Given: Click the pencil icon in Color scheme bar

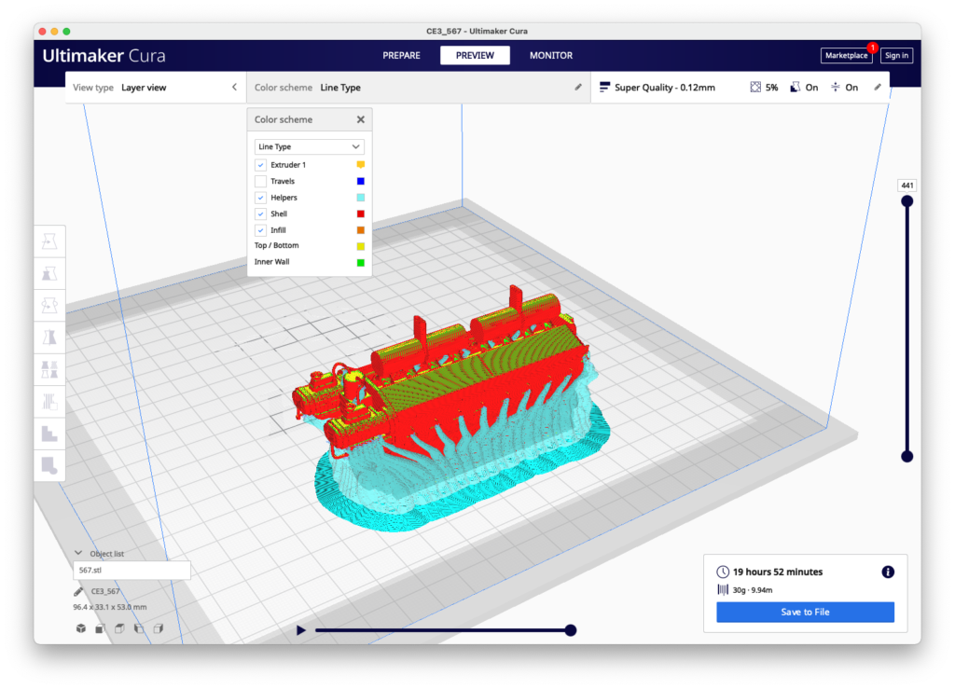Looking at the screenshot, I should tap(578, 87).
